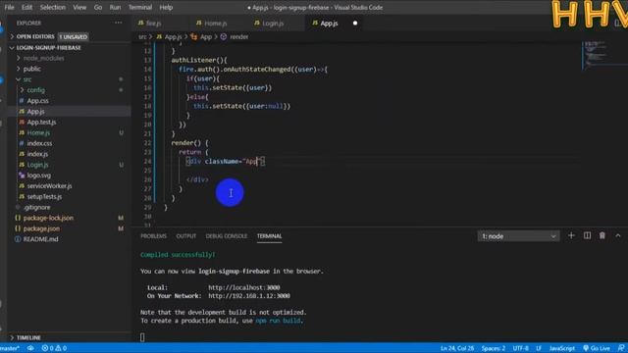The height and width of the screenshot is (353, 628).
Task: Click src breadcrumb segment
Action: 142,37
